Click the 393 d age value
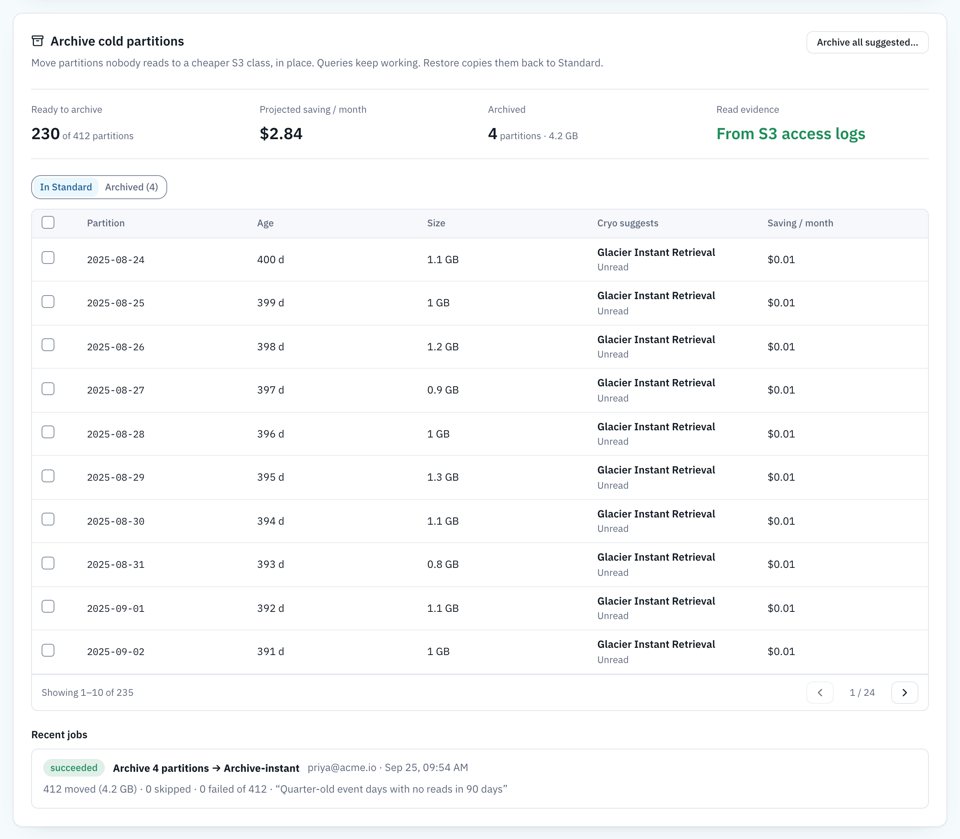 (271, 564)
